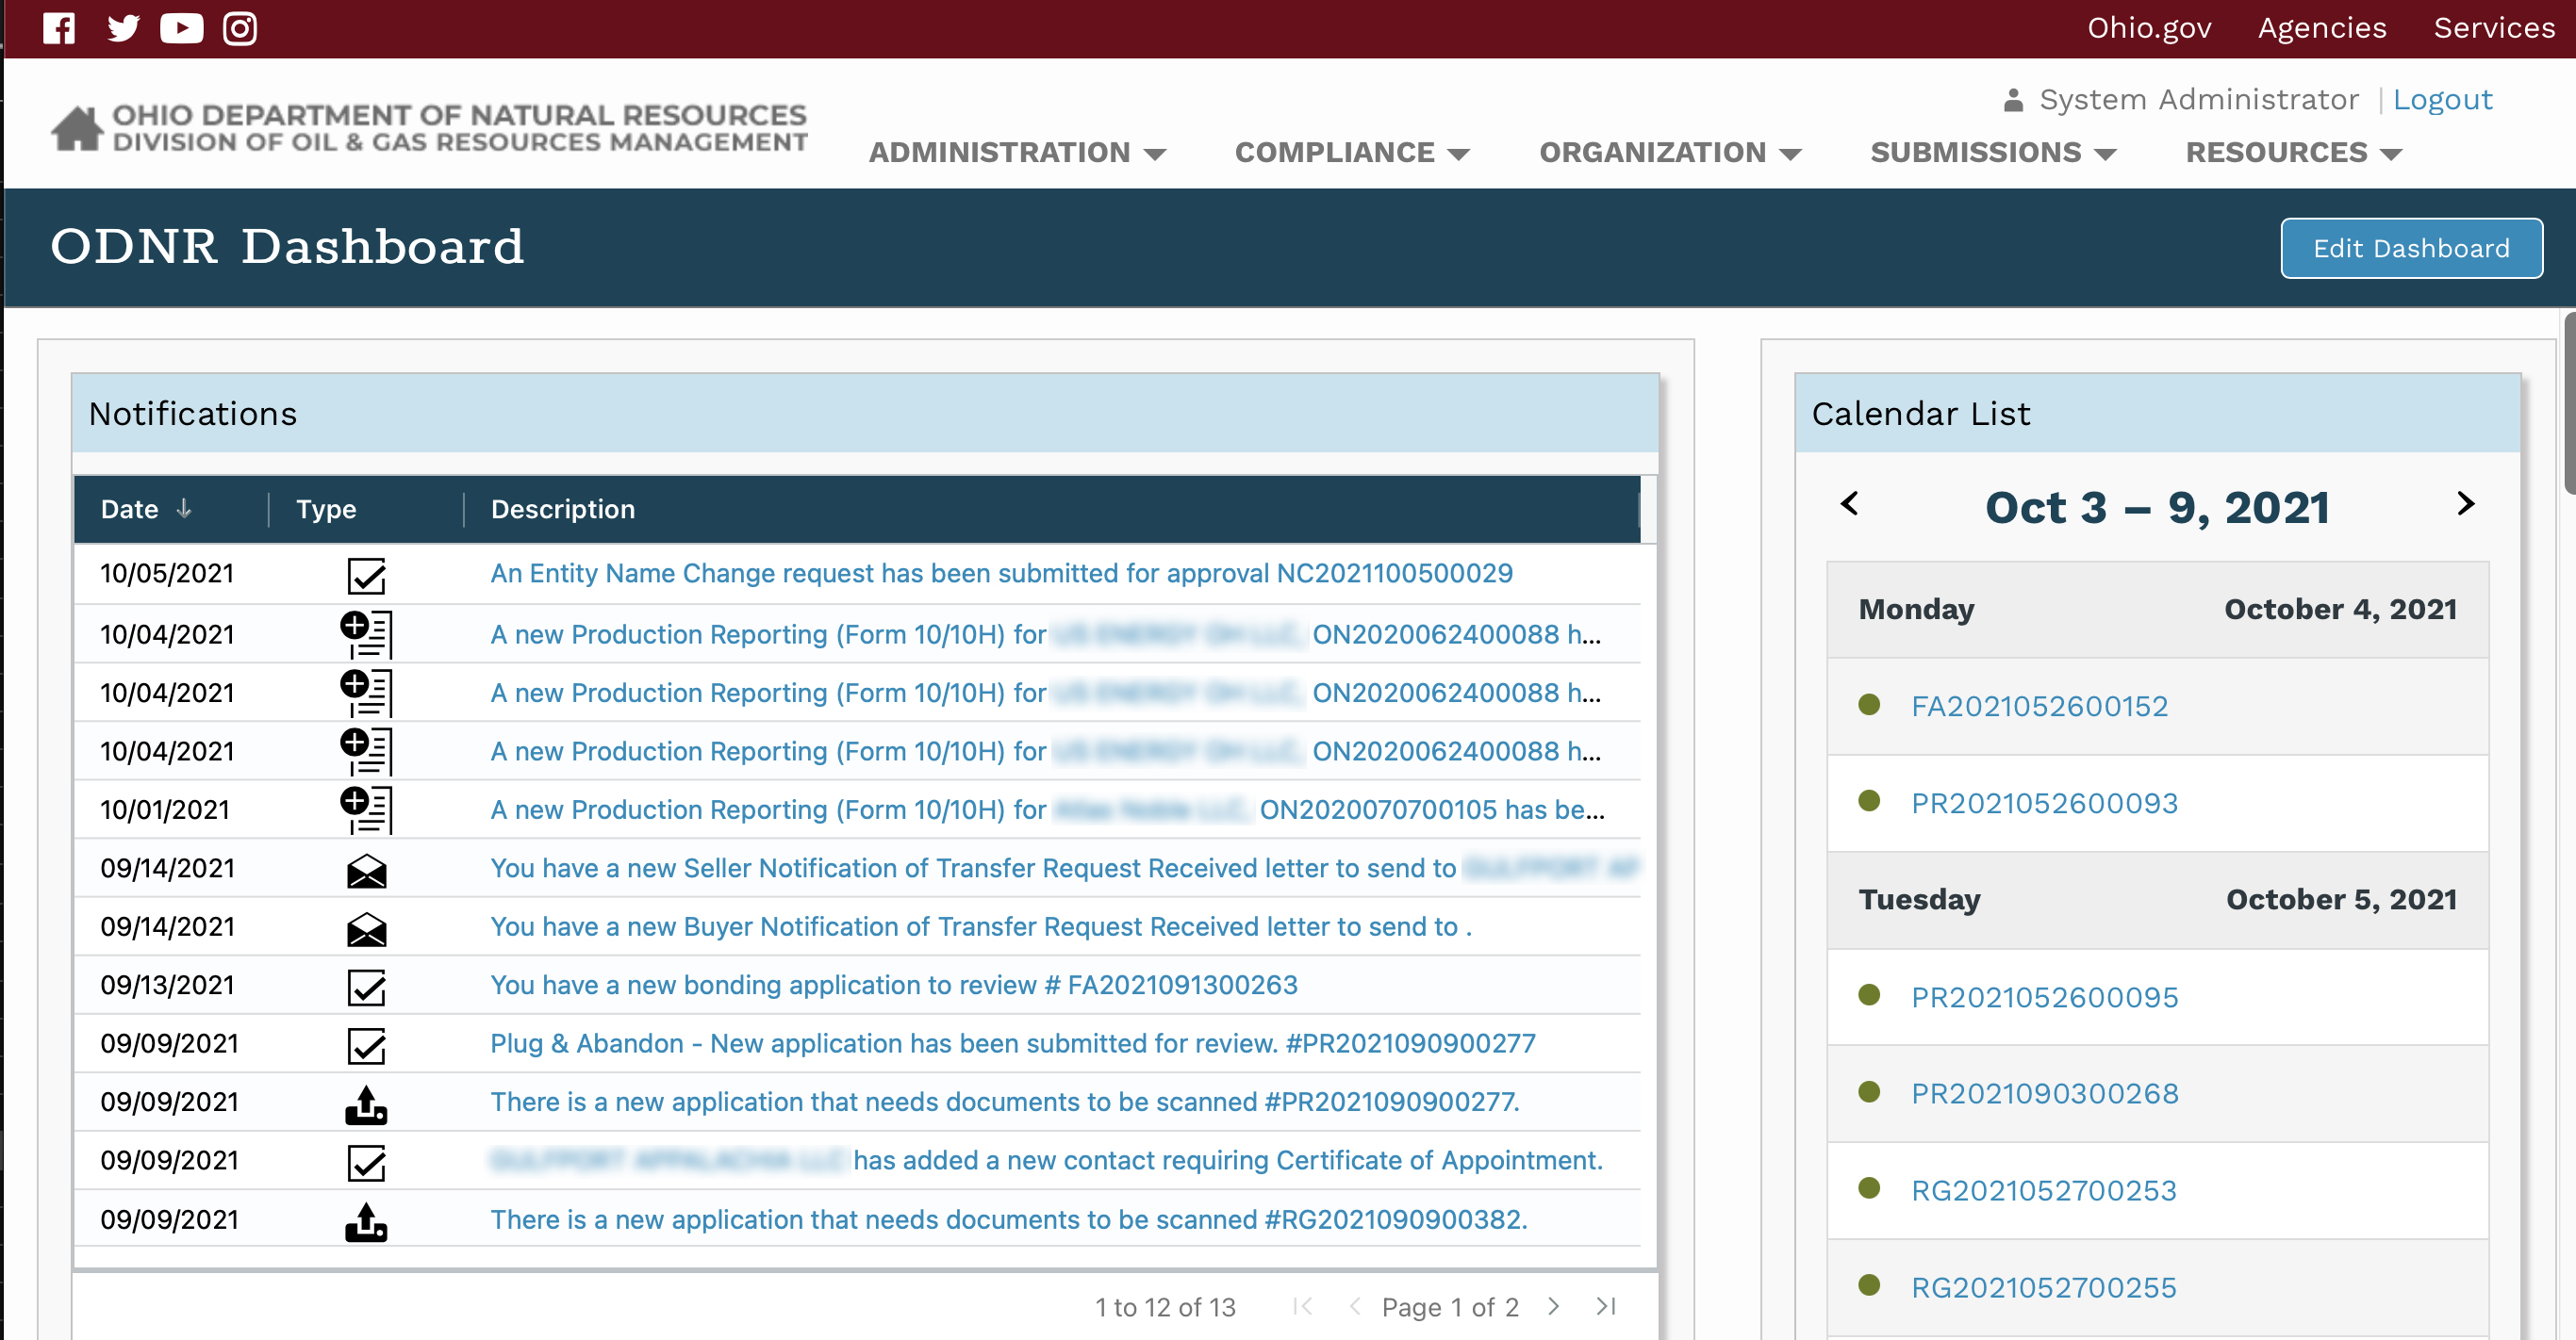
Task: Expand the Compliance menu
Action: pyautogui.click(x=1352, y=153)
